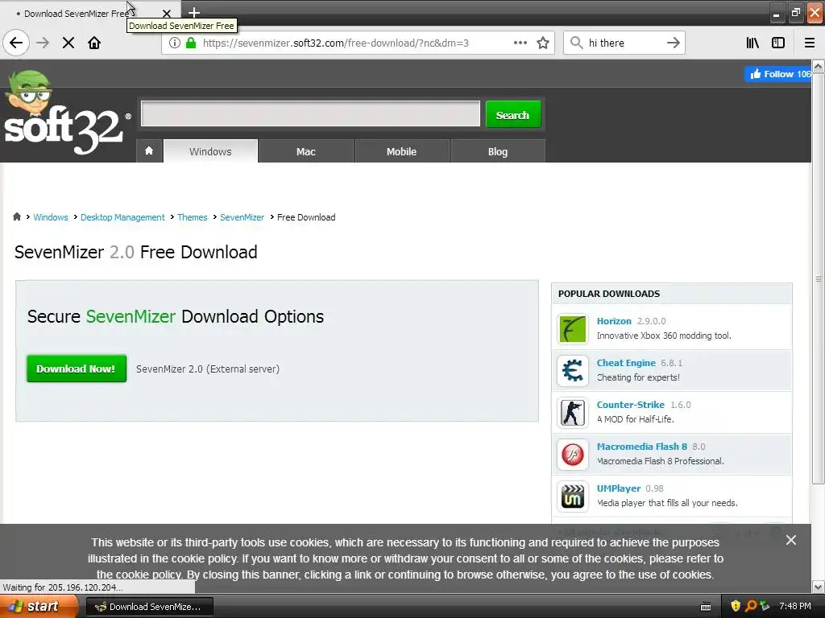Screen dimensions: 825x618
Task: Focus the soft32 search input field
Action: click(x=310, y=113)
